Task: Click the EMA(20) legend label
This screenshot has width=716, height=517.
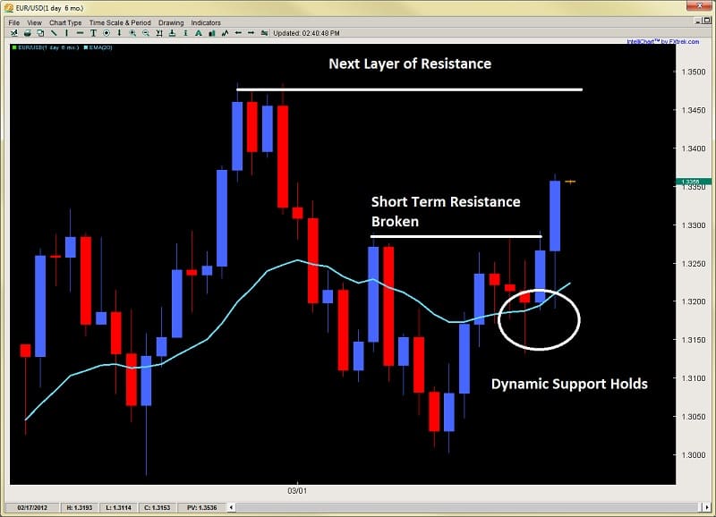Action: (98, 47)
